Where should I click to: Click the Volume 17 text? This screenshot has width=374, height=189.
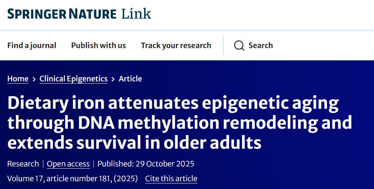pyautogui.click(x=24, y=179)
